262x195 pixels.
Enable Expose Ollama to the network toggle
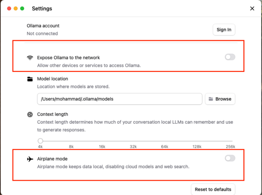pos(230,57)
